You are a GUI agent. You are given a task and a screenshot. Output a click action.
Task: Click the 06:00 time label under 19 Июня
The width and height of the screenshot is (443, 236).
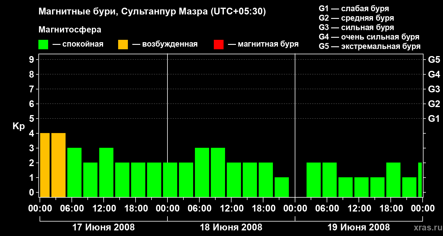(327, 208)
